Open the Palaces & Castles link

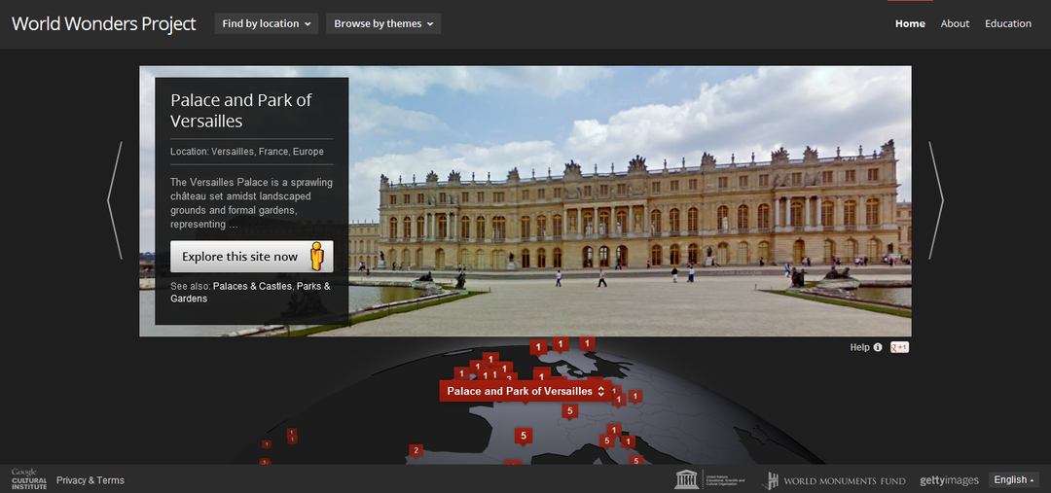(253, 286)
